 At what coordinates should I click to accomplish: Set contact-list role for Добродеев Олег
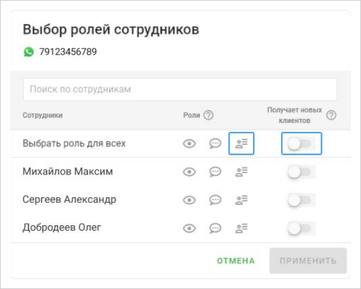(x=241, y=228)
